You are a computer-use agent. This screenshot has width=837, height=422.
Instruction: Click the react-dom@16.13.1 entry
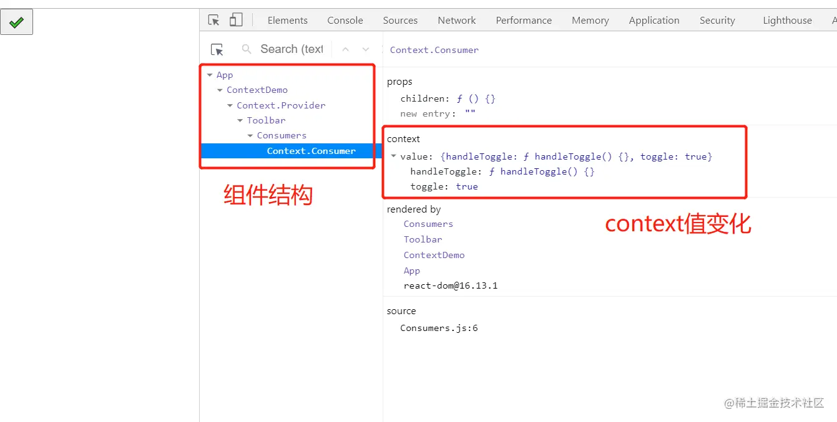451,286
